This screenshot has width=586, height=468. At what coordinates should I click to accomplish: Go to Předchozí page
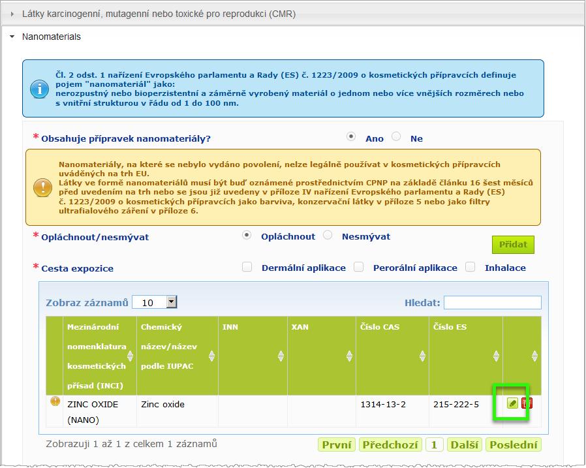[390, 445]
